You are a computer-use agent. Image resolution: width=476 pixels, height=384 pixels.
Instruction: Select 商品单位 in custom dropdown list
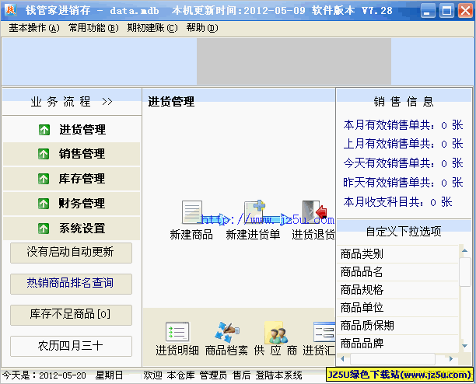pyautogui.click(x=397, y=308)
